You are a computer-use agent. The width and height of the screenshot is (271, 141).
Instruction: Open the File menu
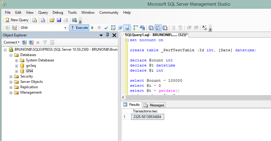click(8, 13)
